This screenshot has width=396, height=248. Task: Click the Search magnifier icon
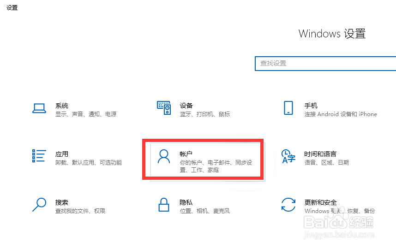click(x=39, y=204)
